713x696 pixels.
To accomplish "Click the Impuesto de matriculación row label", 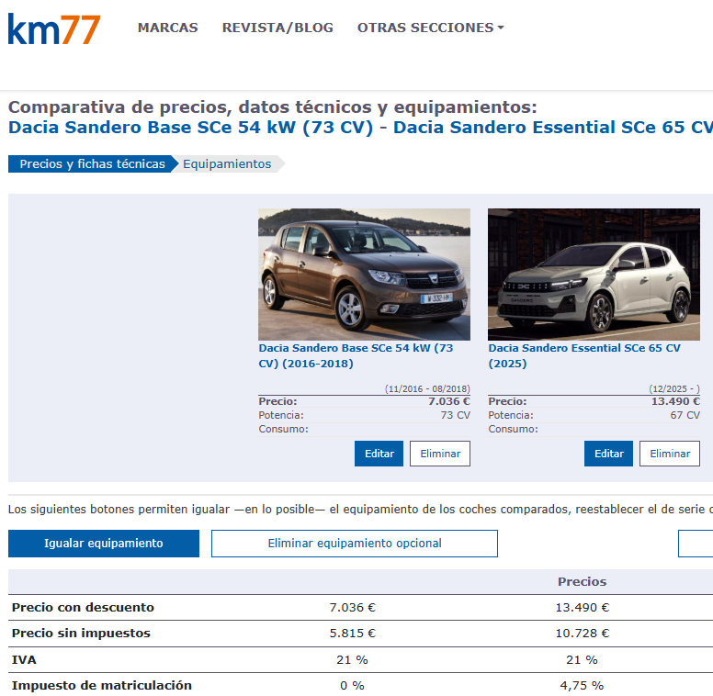I will (101, 686).
